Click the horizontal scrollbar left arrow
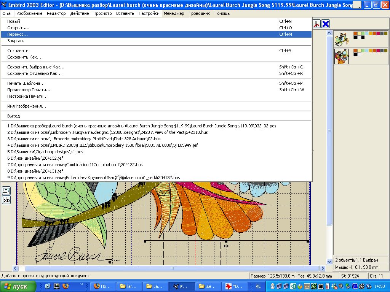This screenshot has height=292, width=390. click(16, 268)
